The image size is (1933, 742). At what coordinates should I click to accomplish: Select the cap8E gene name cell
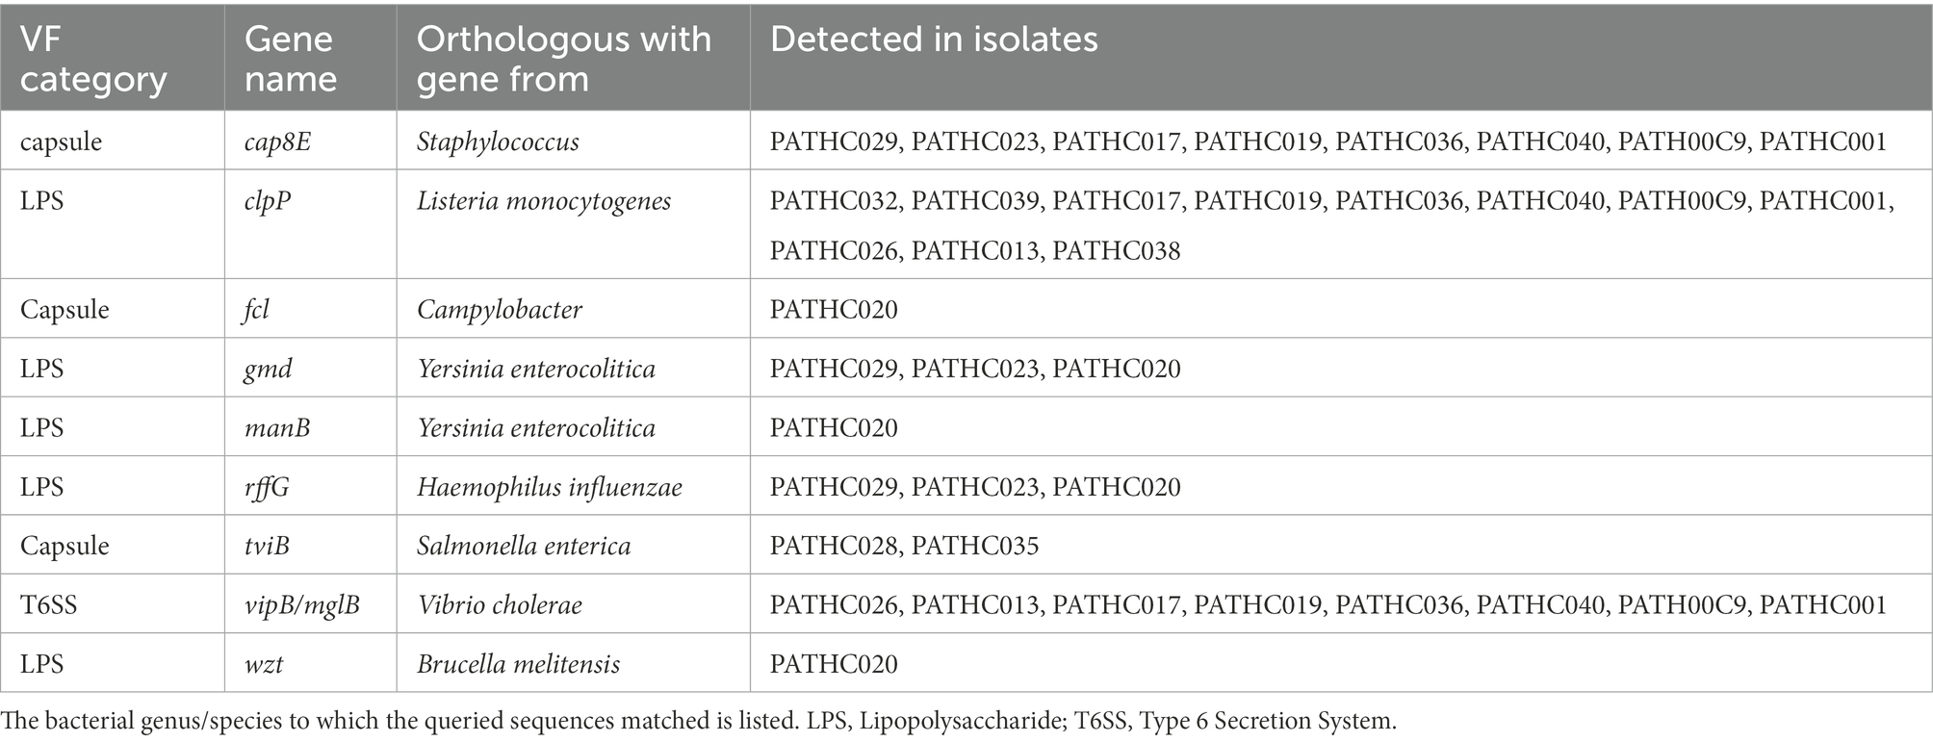(277, 142)
